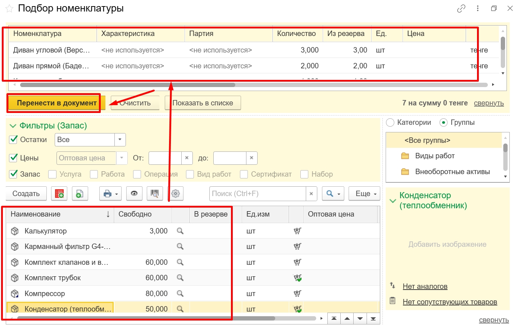Viewport: 513px width, 327px height.
Task: Click magnifier icon in Компрессор row
Action: (180, 294)
